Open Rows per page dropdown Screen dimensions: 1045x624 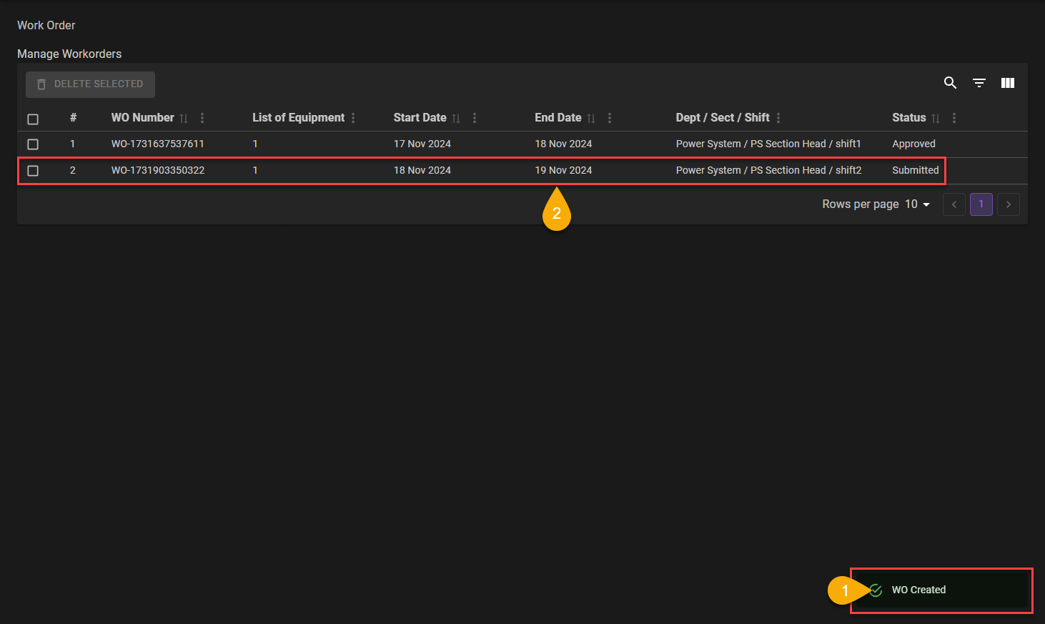917,204
